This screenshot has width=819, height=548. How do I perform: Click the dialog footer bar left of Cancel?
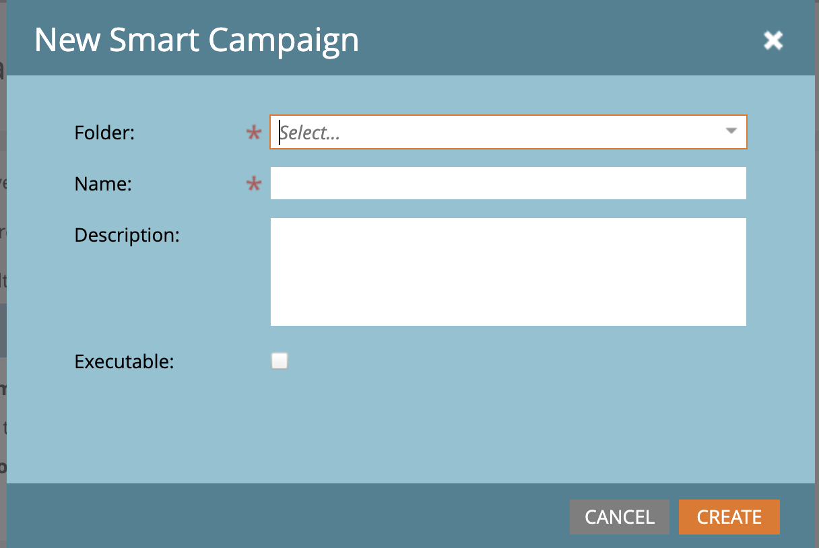coord(288,516)
